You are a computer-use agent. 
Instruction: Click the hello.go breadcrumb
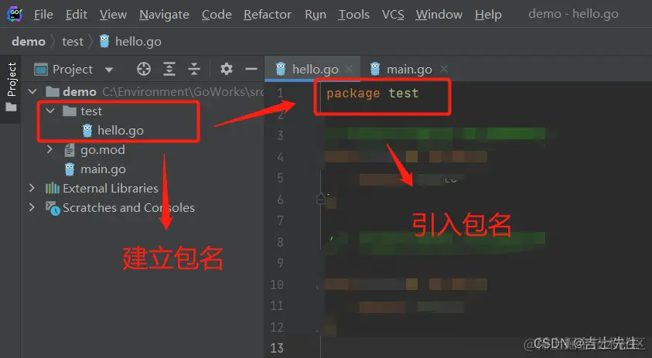pyautogui.click(x=131, y=42)
